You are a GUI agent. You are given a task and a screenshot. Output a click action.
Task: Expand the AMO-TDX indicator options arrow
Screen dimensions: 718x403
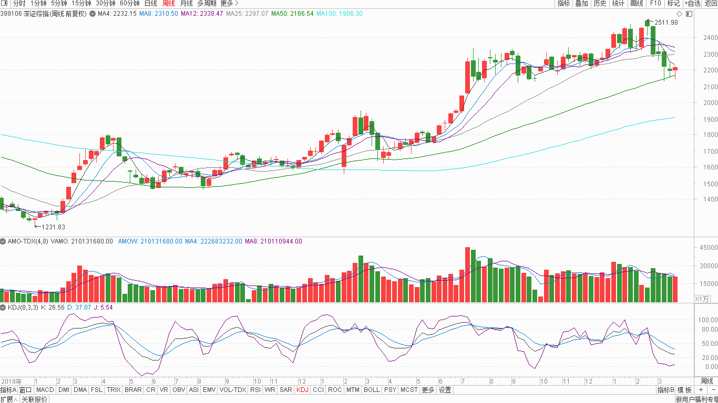point(3,241)
